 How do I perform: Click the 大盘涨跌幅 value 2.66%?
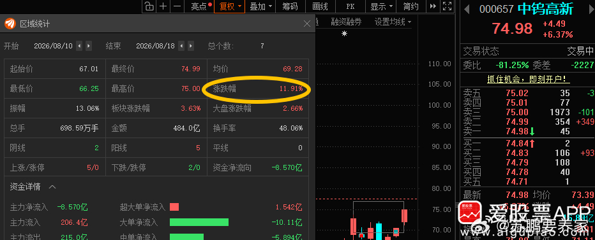[x=292, y=109]
